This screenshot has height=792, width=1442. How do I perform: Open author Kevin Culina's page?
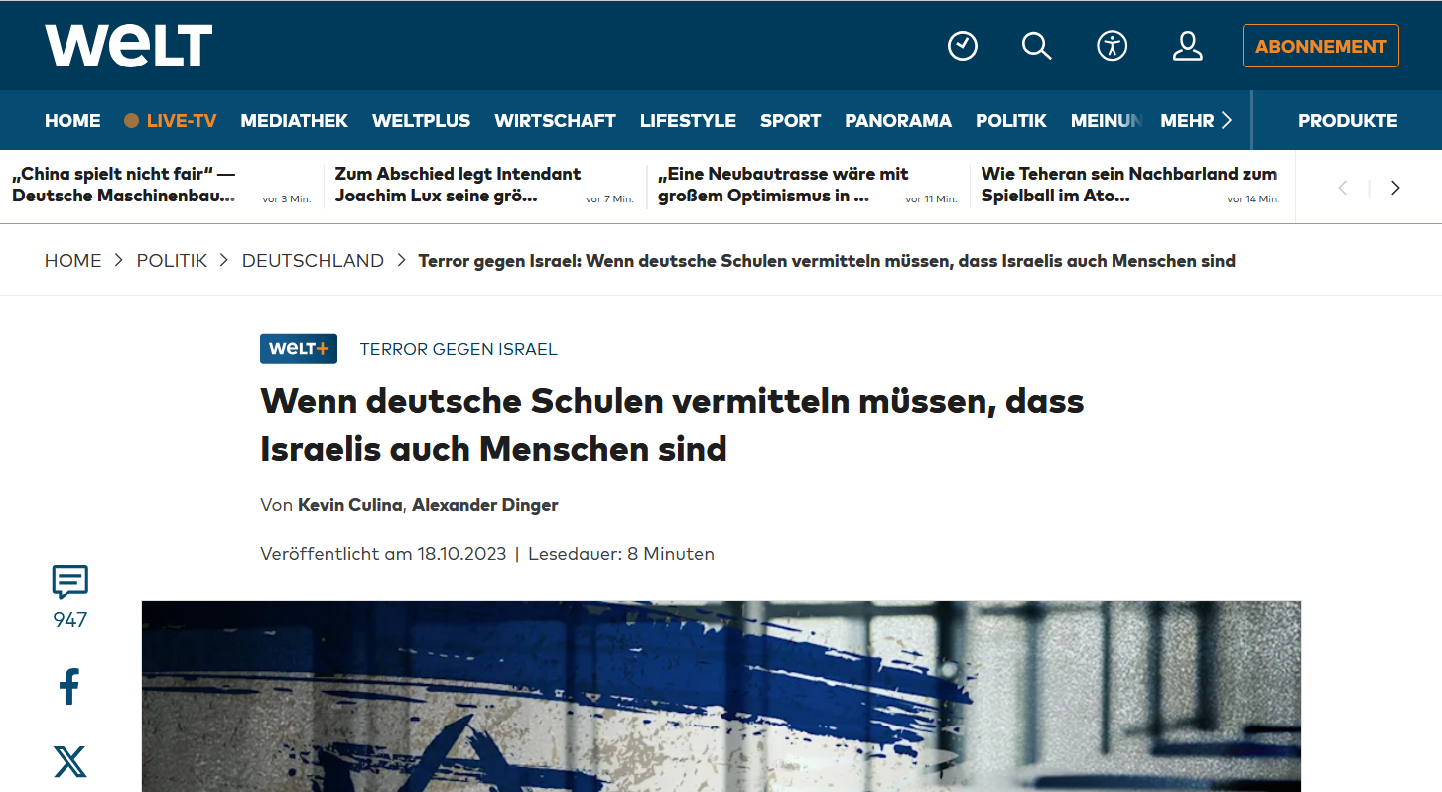tap(350, 505)
